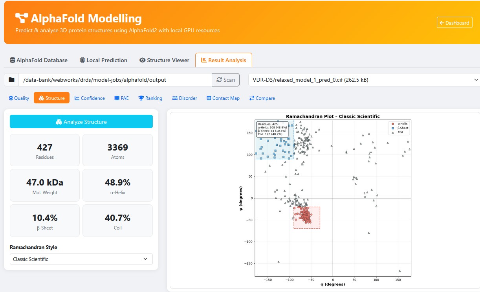Open the Structure Viewer tab

click(x=164, y=60)
